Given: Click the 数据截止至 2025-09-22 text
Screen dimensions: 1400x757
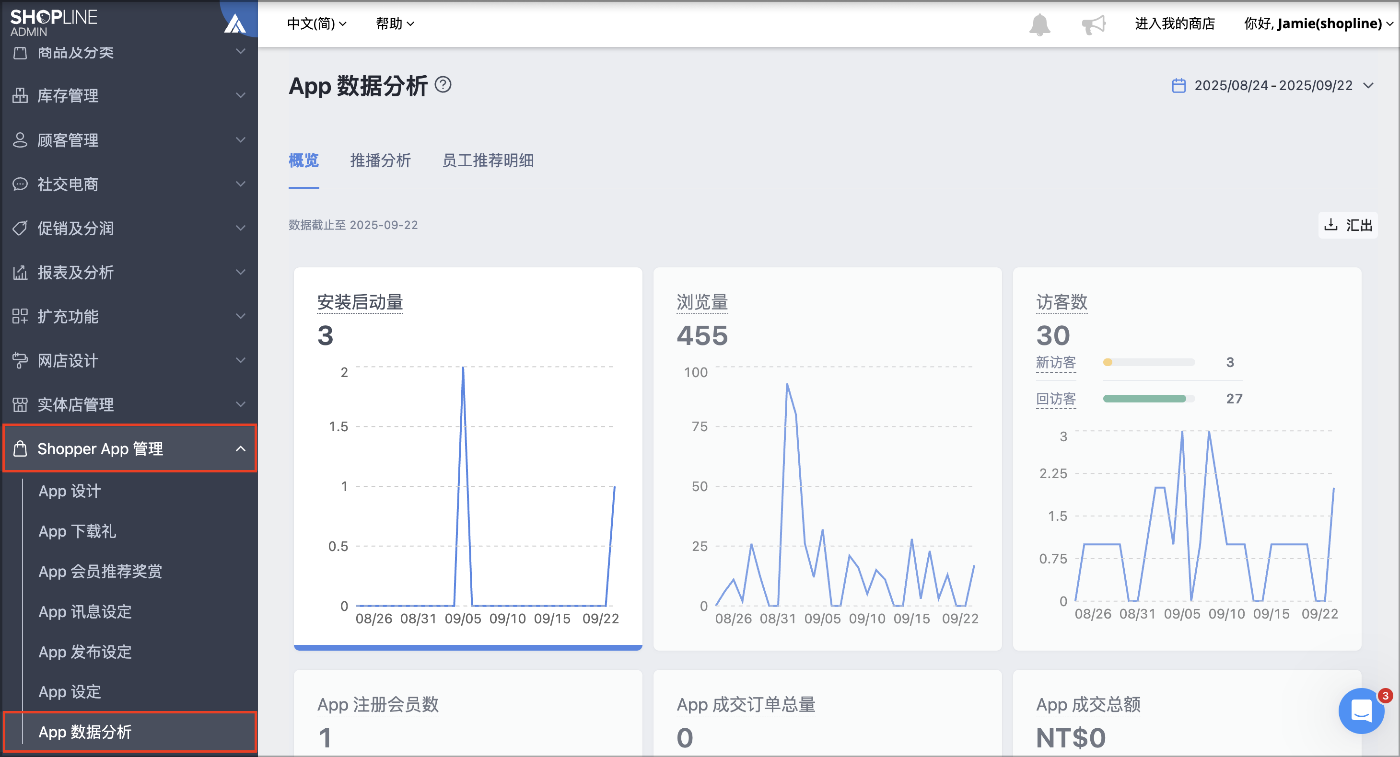Looking at the screenshot, I should pos(353,225).
